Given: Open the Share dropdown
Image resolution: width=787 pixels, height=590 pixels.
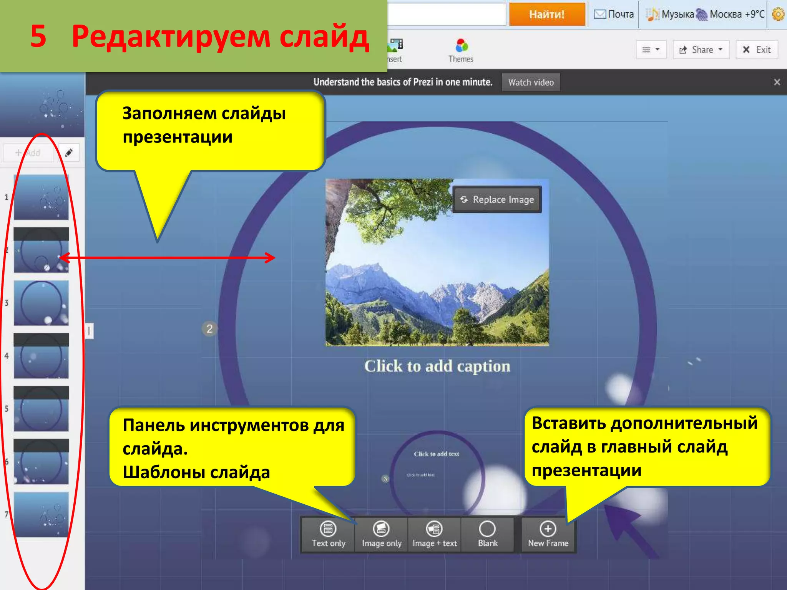Looking at the screenshot, I should [701, 50].
